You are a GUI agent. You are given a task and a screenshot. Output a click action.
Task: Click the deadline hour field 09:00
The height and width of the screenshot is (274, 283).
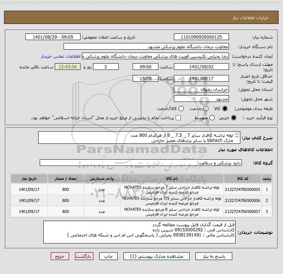click(x=146, y=67)
